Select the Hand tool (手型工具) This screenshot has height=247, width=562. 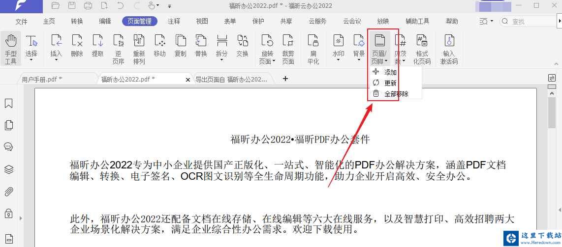tap(11, 49)
